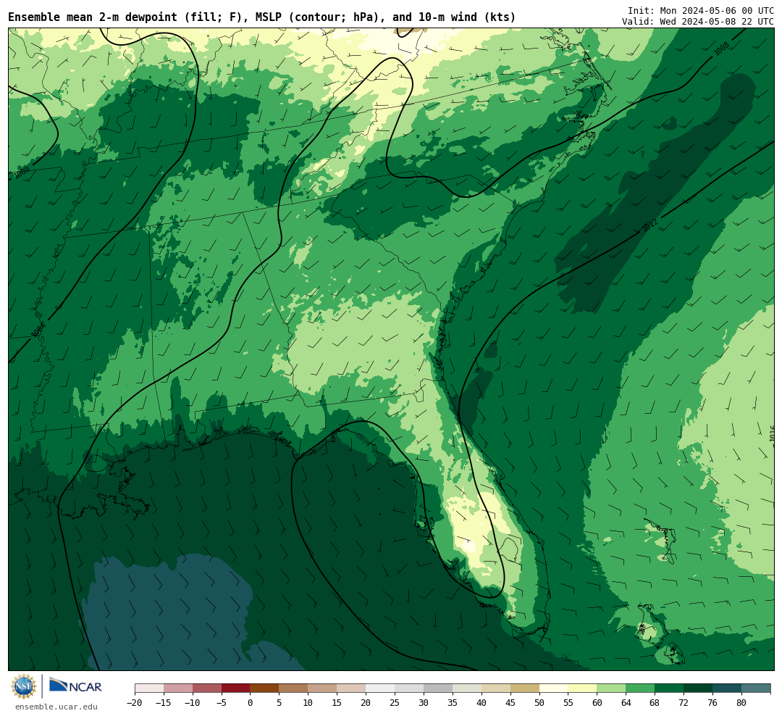Pick the colorbar swatch between 25 and 30
This screenshot has width=782, height=716.
(x=409, y=688)
